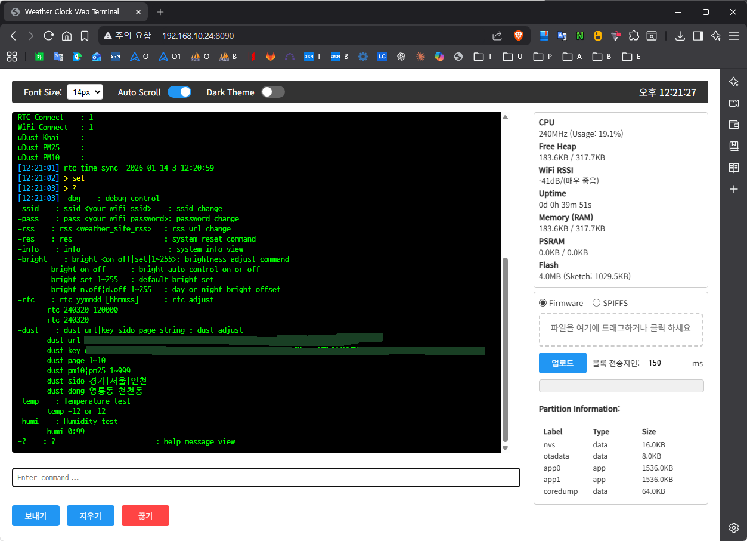Click the Enter command input field

click(266, 478)
